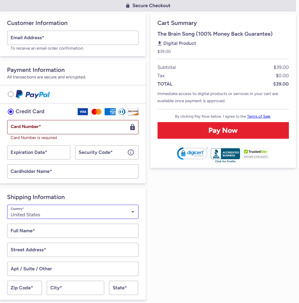
Task: Click the PayPal logo
Action: (x=32, y=94)
